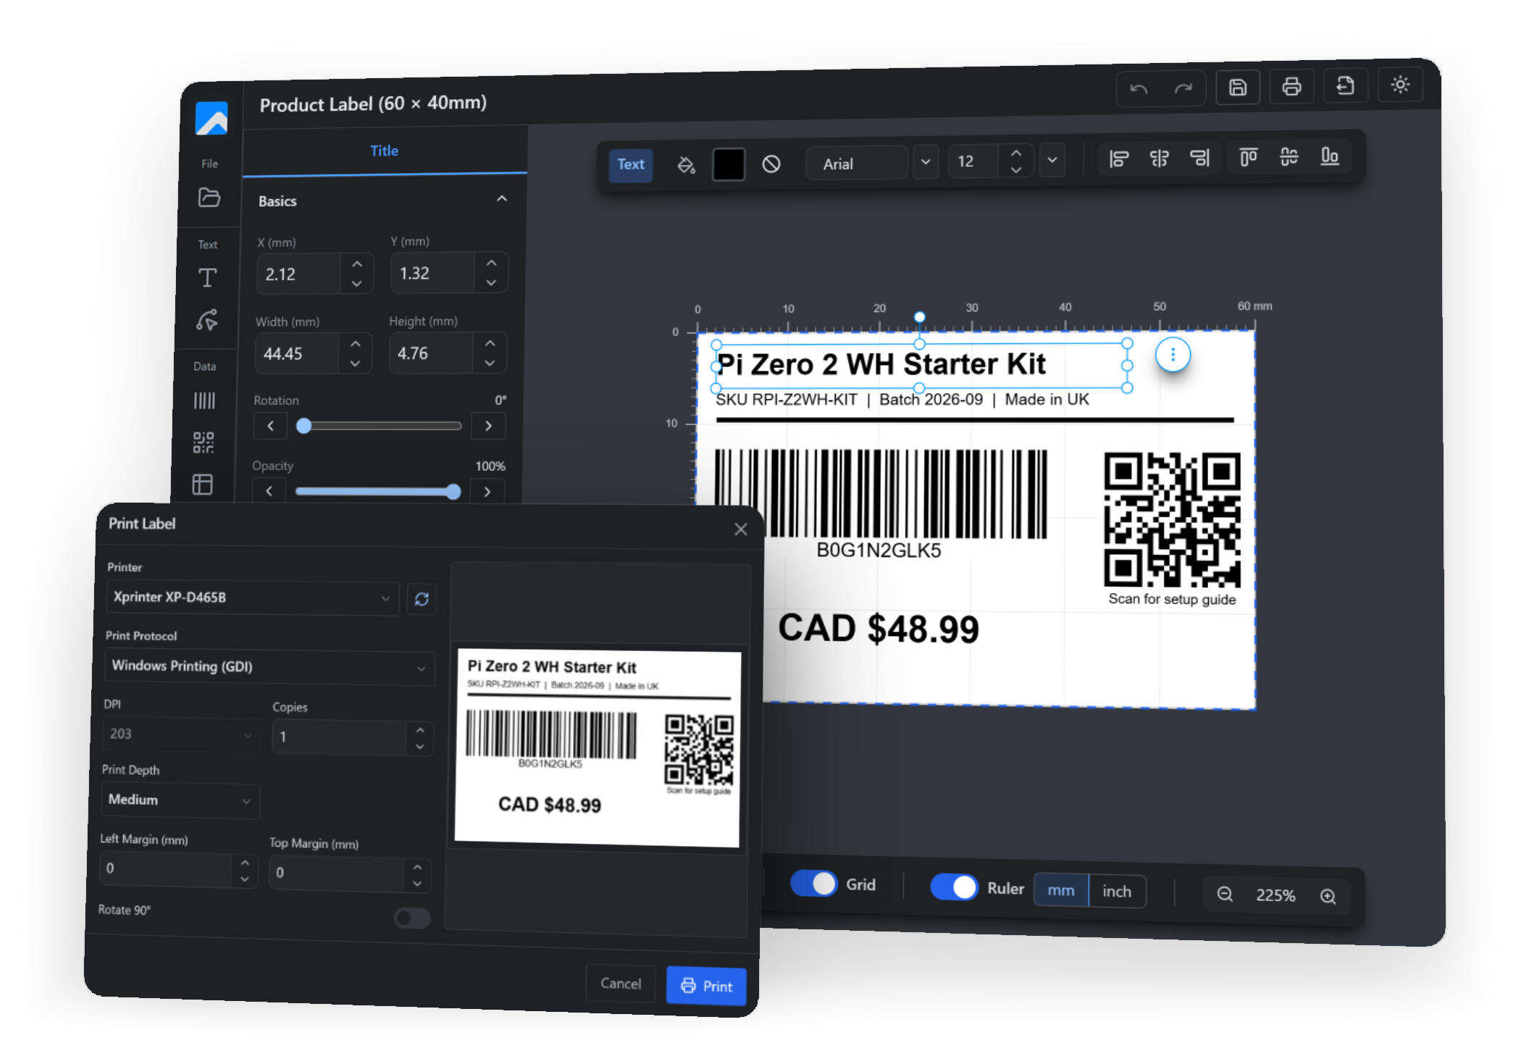1521x1043 pixels.
Task: Select mm ruler unit
Action: pos(1061,890)
